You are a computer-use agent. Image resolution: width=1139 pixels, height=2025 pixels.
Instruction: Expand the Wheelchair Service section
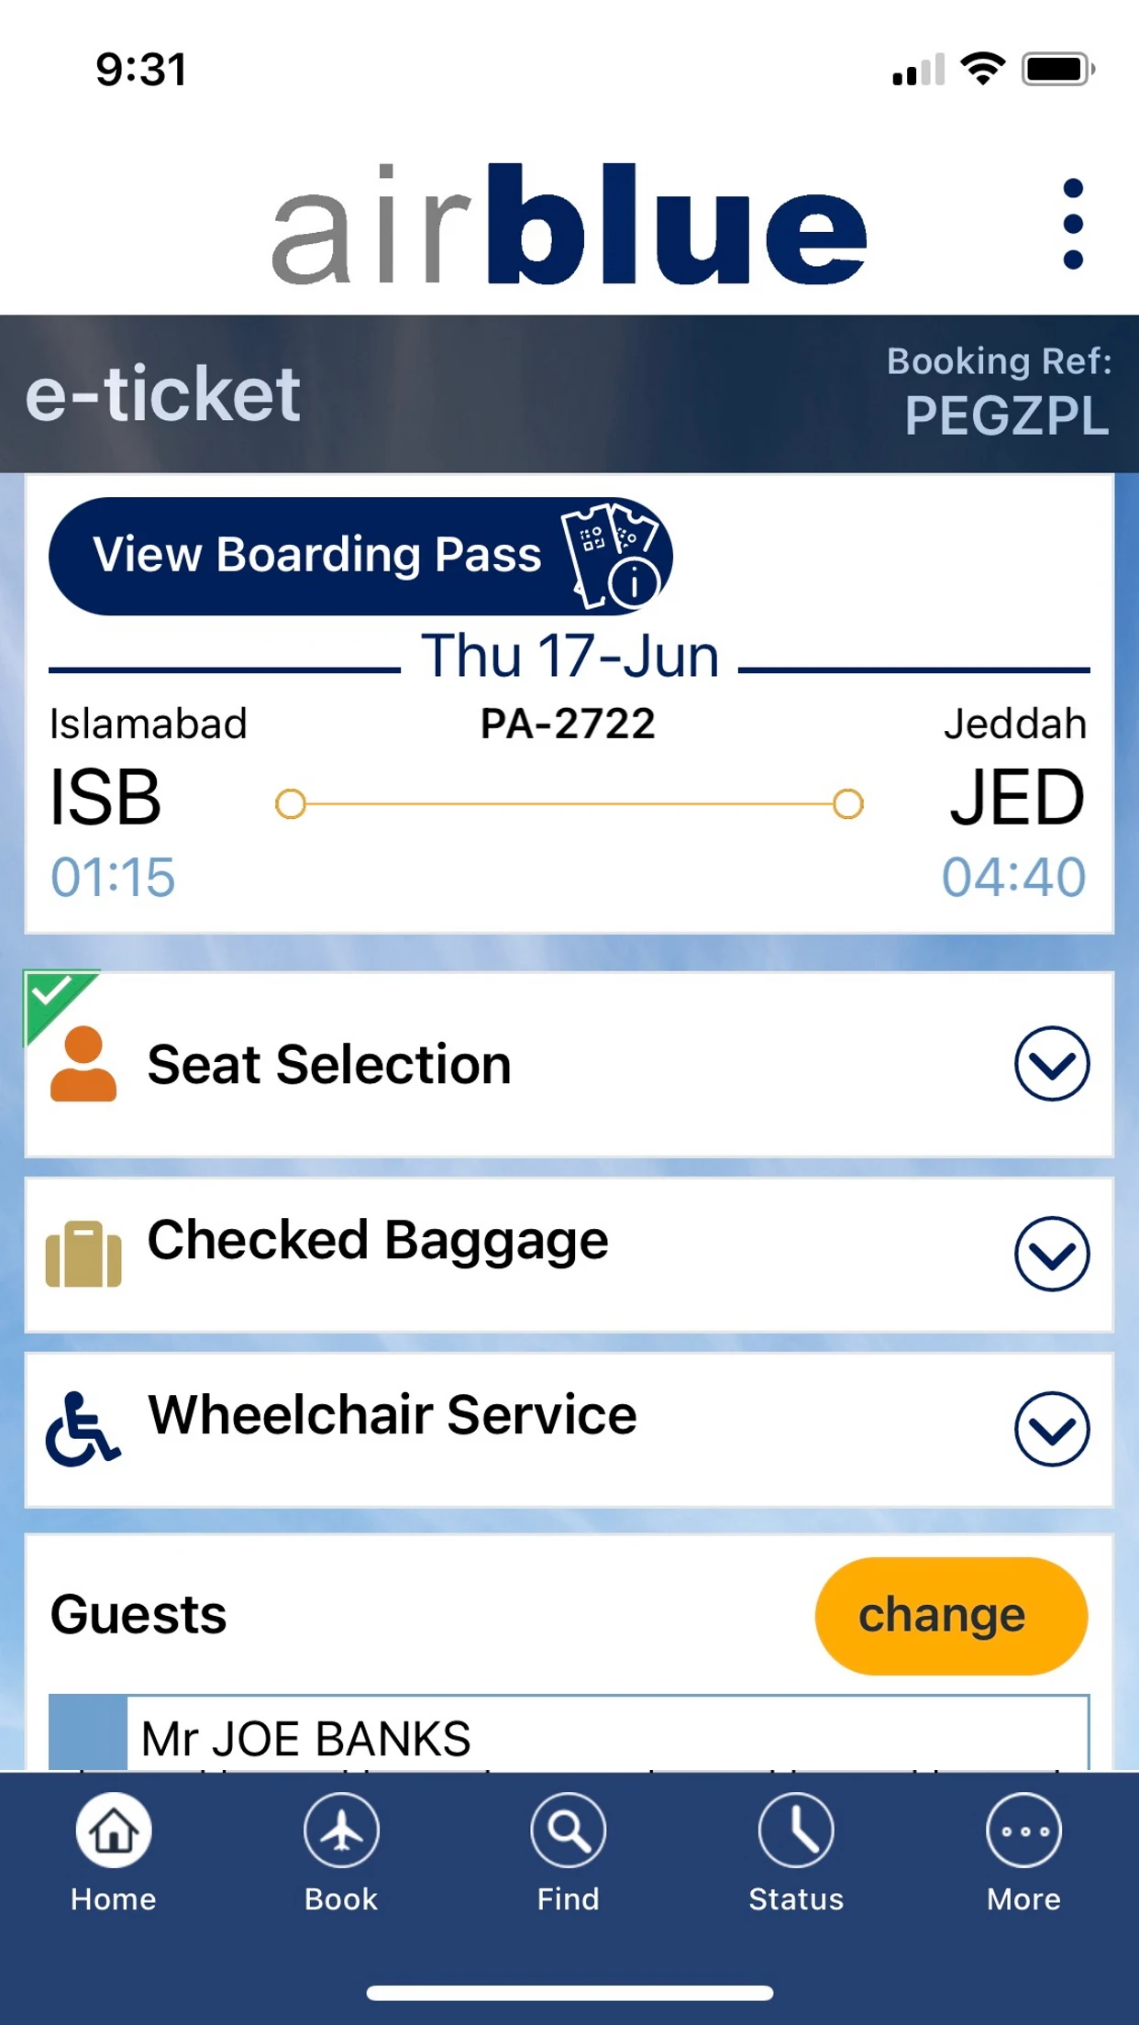1052,1429
